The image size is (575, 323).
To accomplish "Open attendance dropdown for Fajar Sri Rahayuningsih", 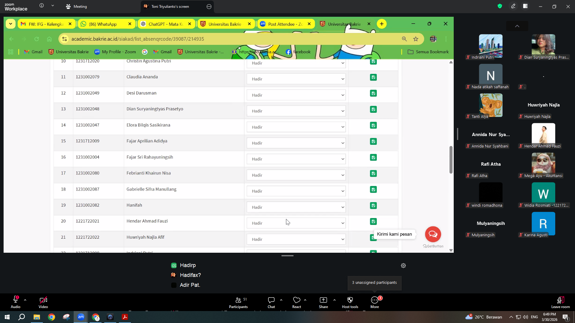I will click(296, 159).
